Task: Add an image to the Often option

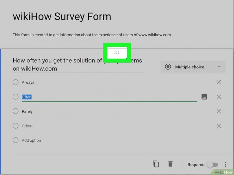Action: point(204,97)
